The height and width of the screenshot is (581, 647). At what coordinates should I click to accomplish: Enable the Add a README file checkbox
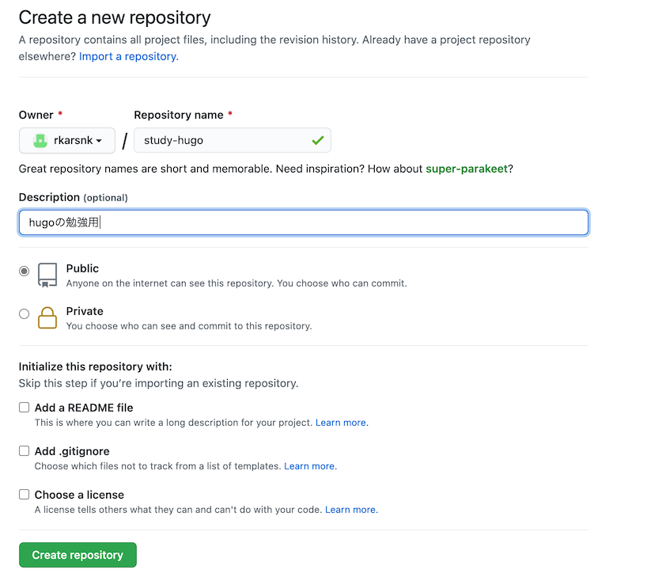[24, 408]
